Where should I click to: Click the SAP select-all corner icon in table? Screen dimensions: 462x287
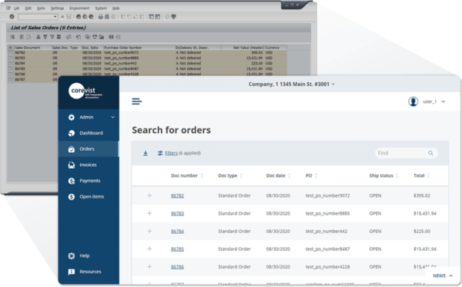(x=11, y=48)
